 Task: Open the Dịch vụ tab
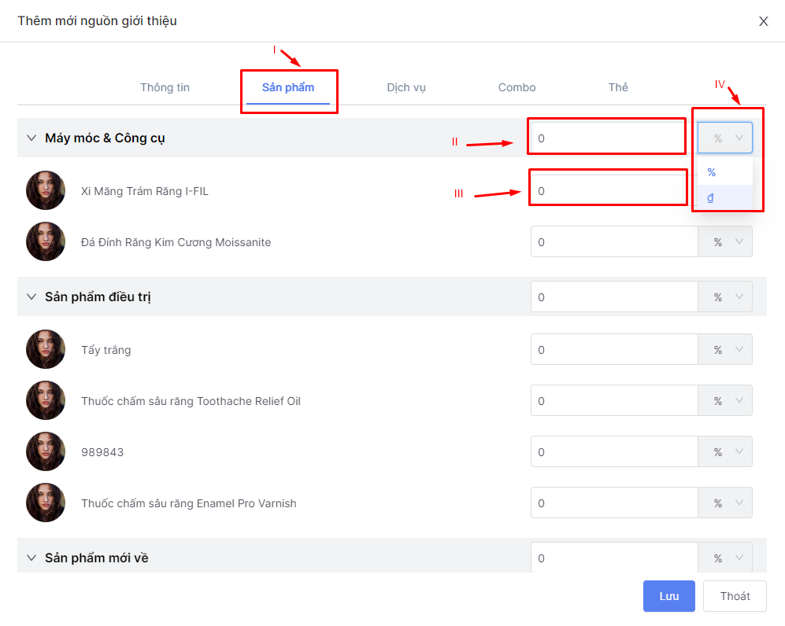pyautogui.click(x=406, y=87)
